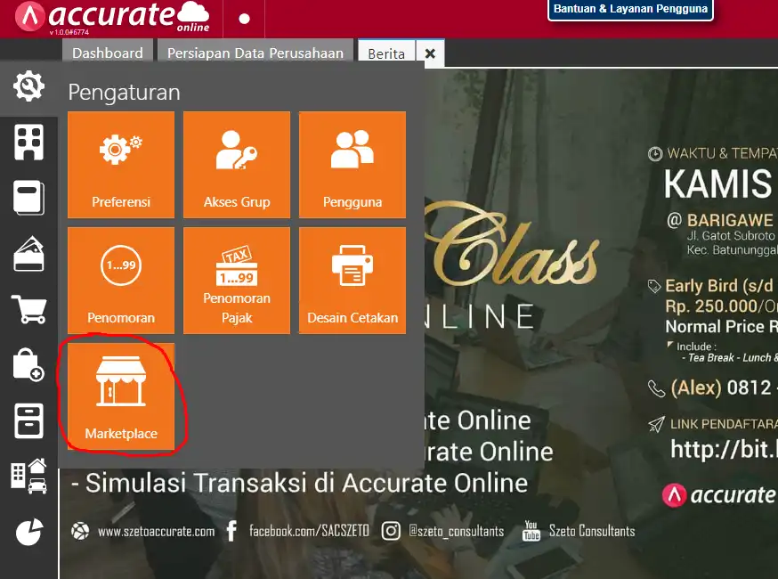Image resolution: width=778 pixels, height=579 pixels.
Task: Open the Pengguna users tile
Action: pos(353,165)
